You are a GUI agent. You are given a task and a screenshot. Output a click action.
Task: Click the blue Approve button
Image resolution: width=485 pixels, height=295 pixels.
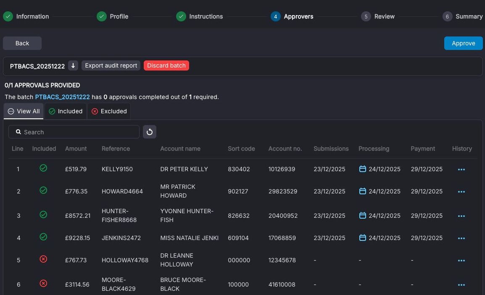[x=463, y=43]
